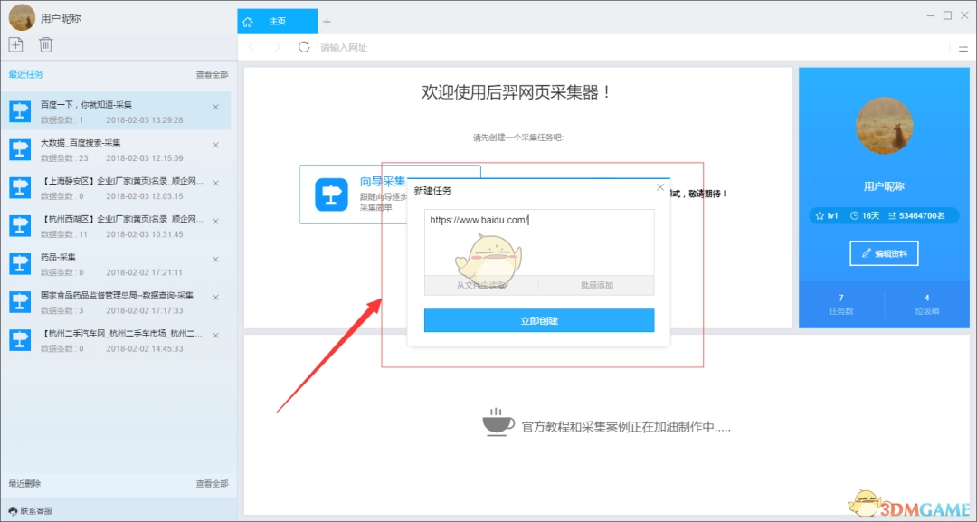Click the back navigation arrow
Image resolution: width=977 pixels, height=522 pixels.
tap(251, 47)
